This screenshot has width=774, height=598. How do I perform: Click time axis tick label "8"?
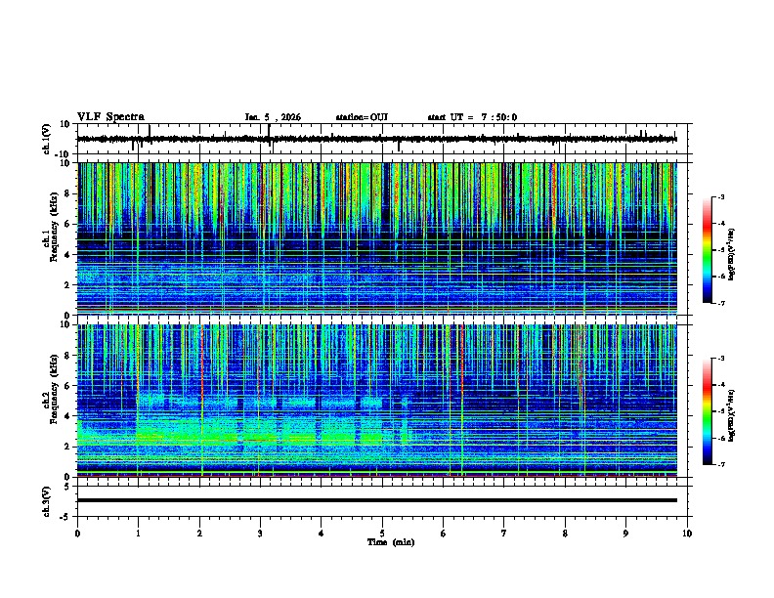565,534
